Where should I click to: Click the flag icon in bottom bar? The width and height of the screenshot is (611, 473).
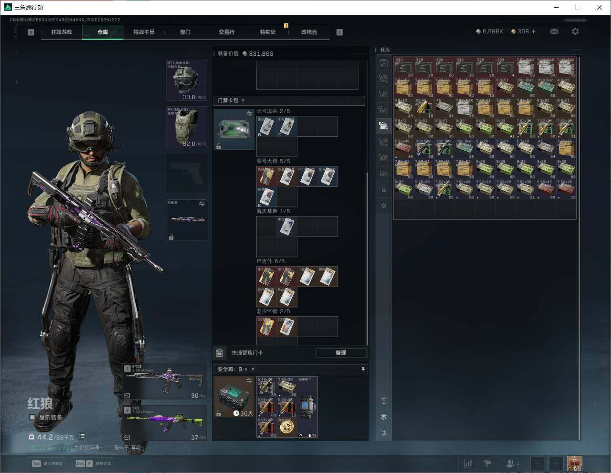pyautogui.click(x=488, y=463)
